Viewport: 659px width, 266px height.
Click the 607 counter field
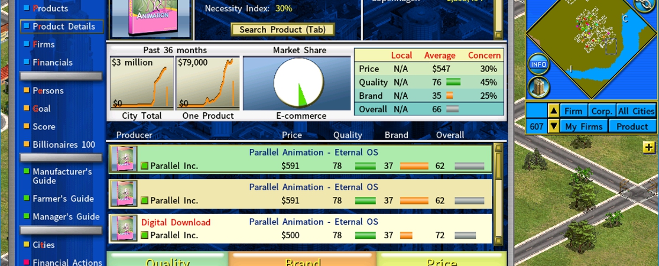point(536,126)
